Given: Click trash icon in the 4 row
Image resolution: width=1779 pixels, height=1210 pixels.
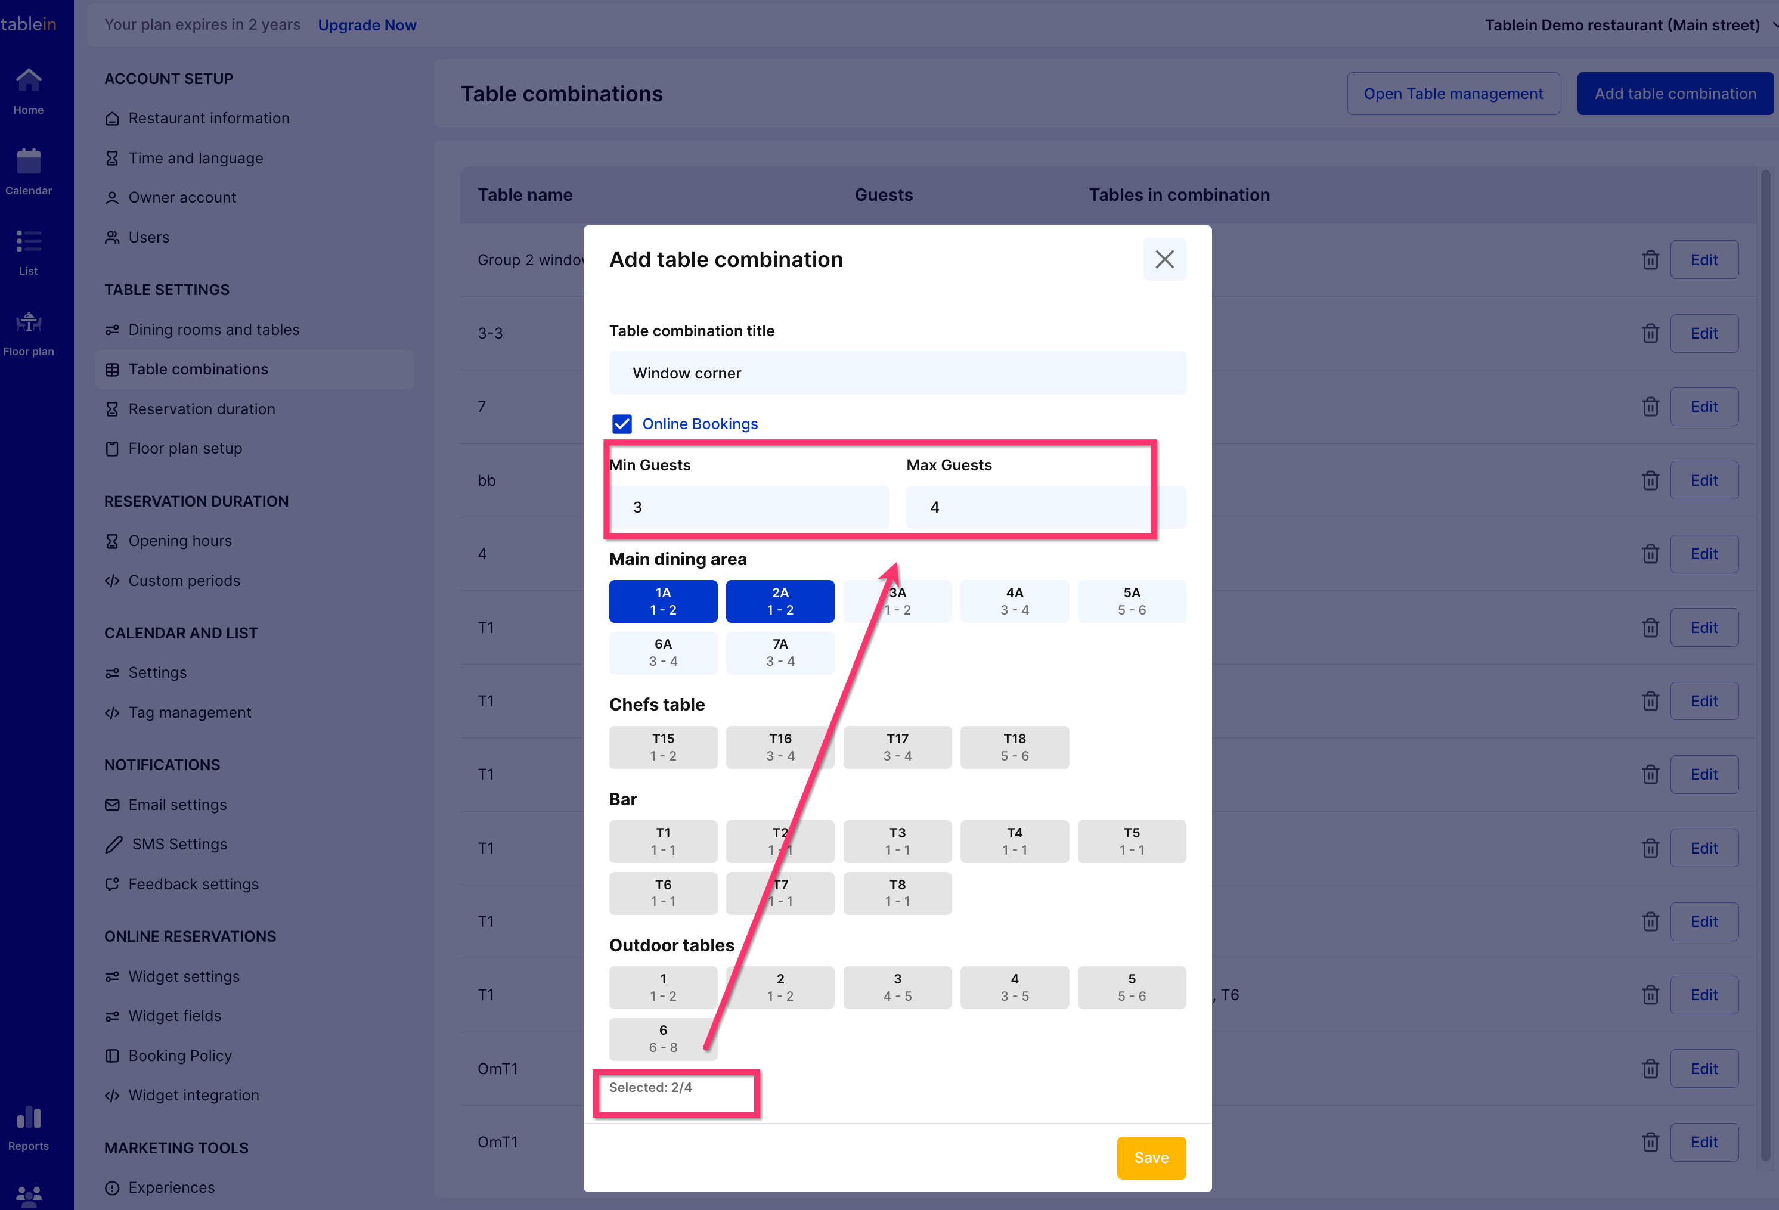Looking at the screenshot, I should pyautogui.click(x=1650, y=554).
